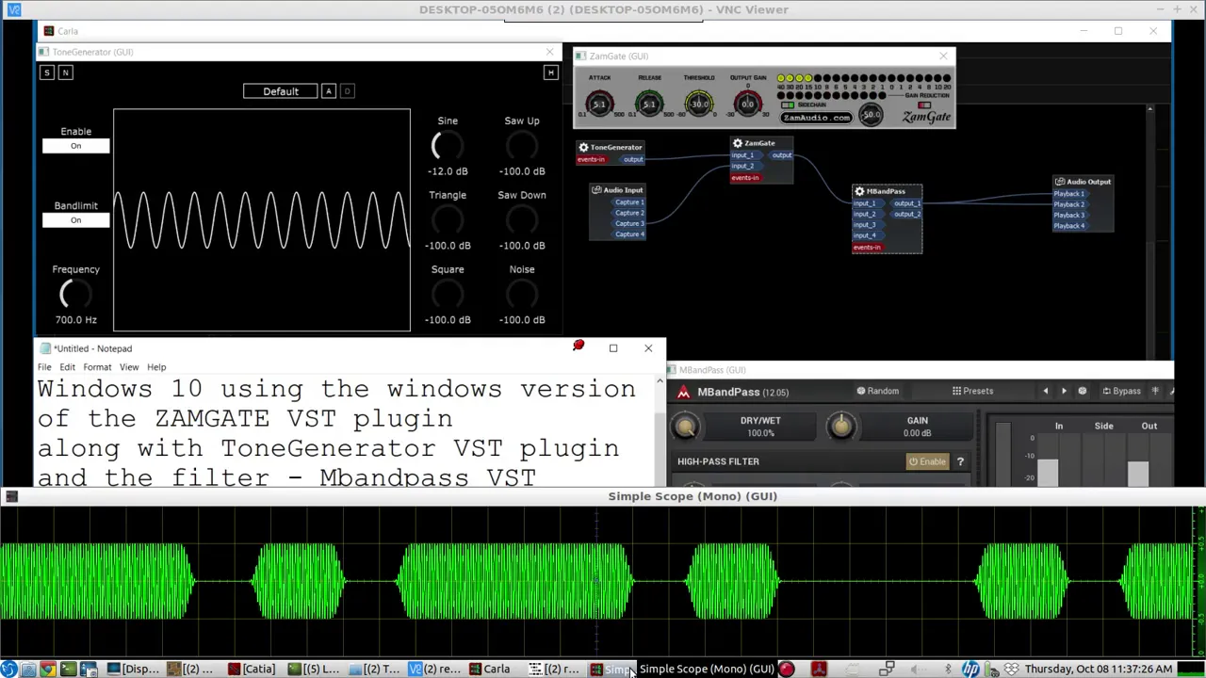1206x678 pixels.
Task: Toggle the ZamGate Sidechain switch
Action: (x=788, y=105)
